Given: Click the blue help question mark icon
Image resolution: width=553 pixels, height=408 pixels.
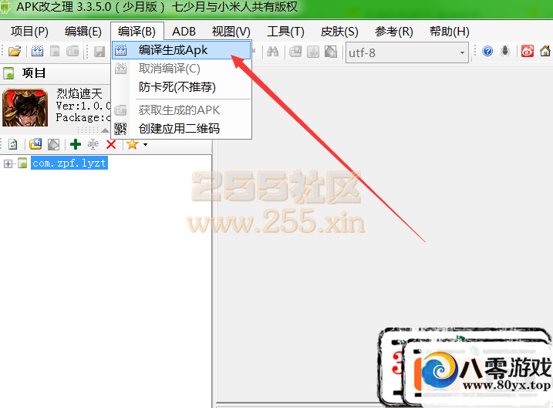Looking at the screenshot, I should click(487, 52).
